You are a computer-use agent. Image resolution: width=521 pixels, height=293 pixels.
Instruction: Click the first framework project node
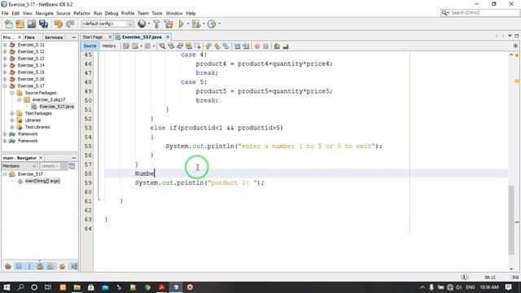point(28,133)
